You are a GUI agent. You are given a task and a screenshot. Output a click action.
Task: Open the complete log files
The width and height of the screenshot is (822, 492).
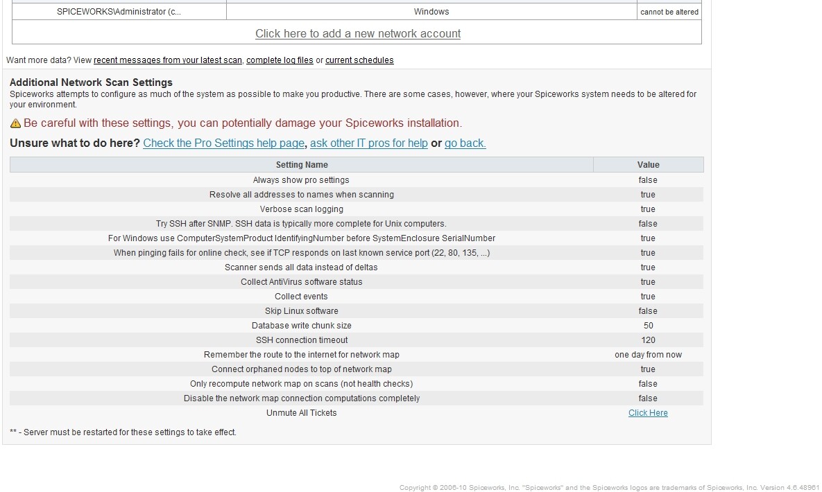pyautogui.click(x=280, y=60)
